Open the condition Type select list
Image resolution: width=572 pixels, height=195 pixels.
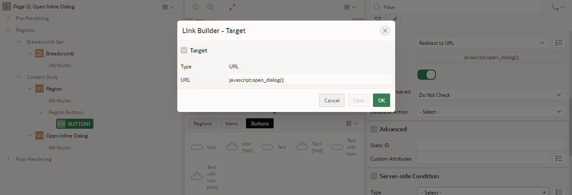[x=483, y=192]
